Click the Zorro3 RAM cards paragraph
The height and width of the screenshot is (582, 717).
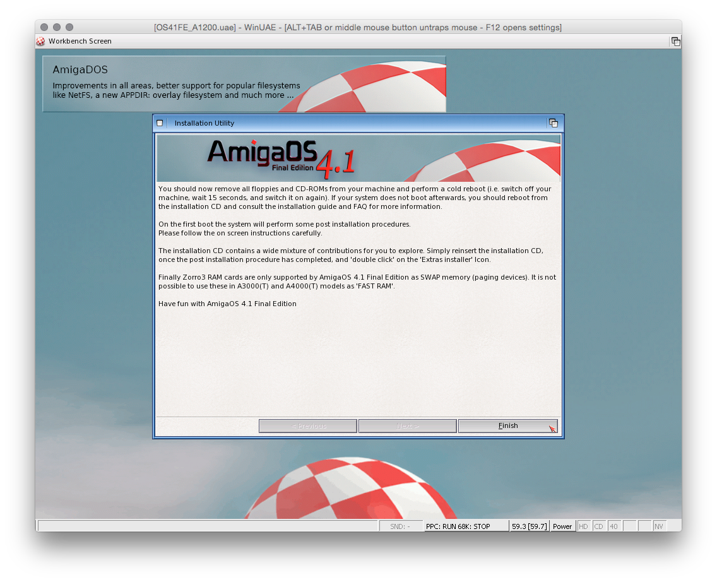tap(357, 282)
